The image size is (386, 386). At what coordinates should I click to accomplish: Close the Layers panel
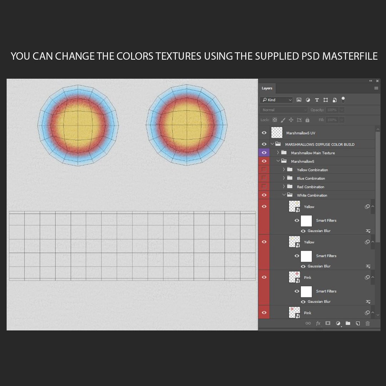[377, 81]
